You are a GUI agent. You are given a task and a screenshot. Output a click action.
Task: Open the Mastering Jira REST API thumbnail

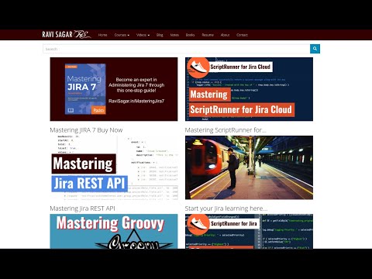[114, 167]
